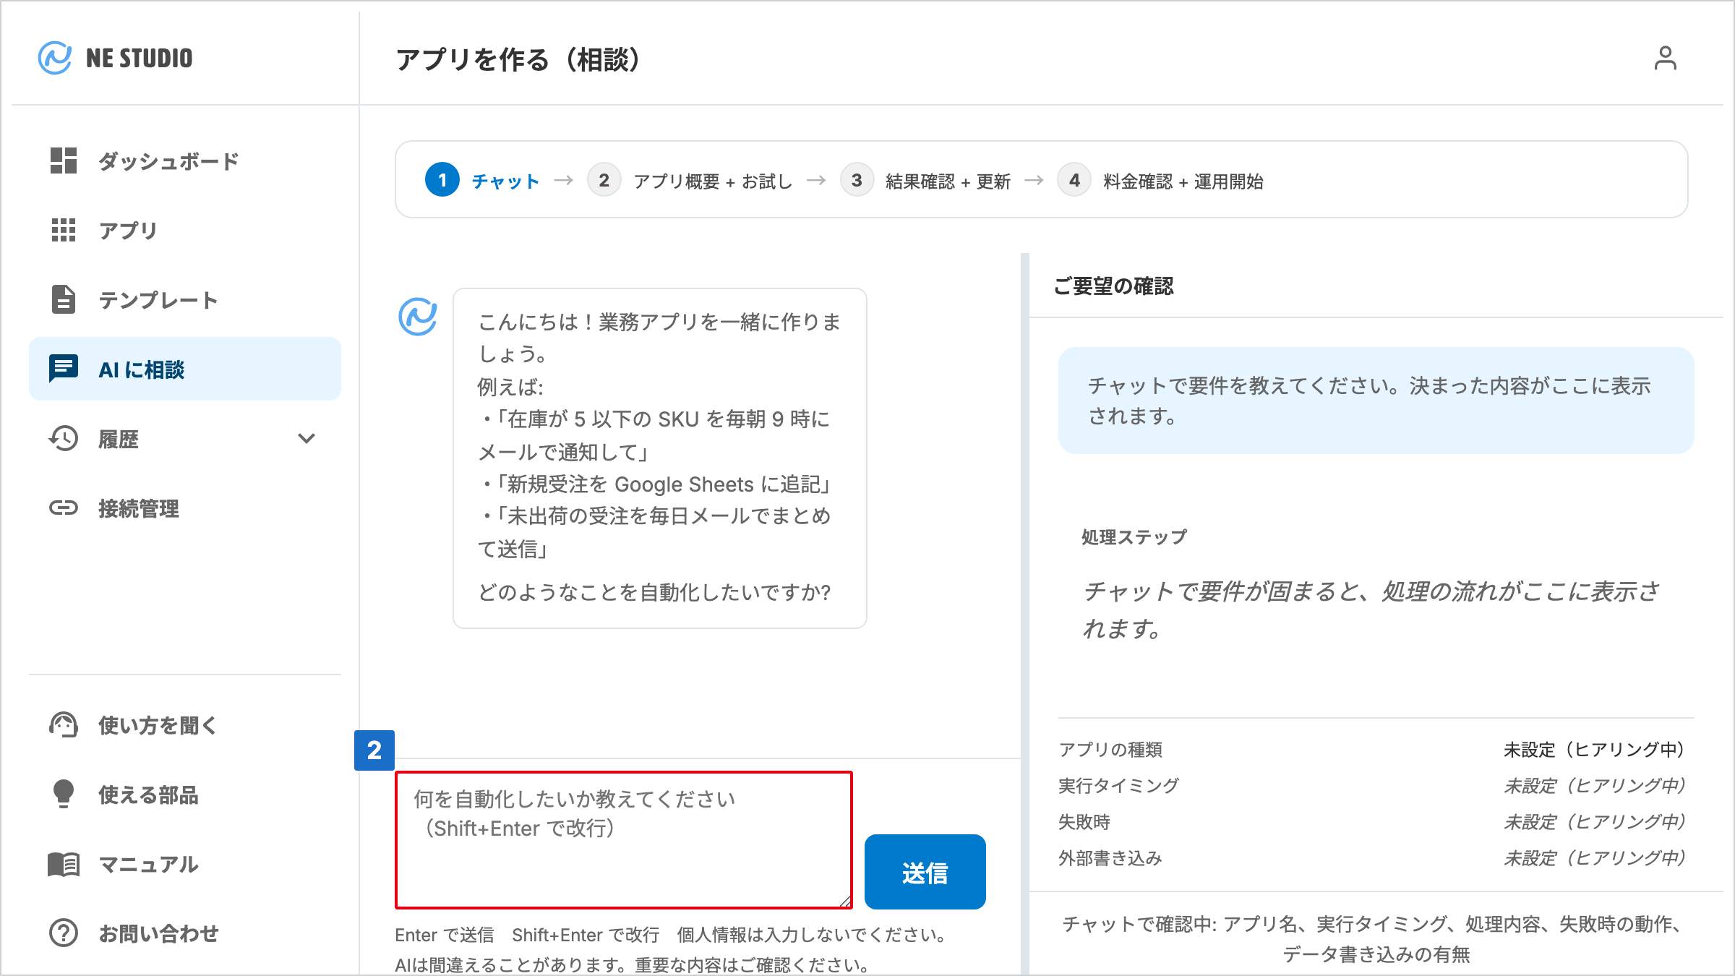Click example text 未出荷の受注を毎日メール

[654, 532]
